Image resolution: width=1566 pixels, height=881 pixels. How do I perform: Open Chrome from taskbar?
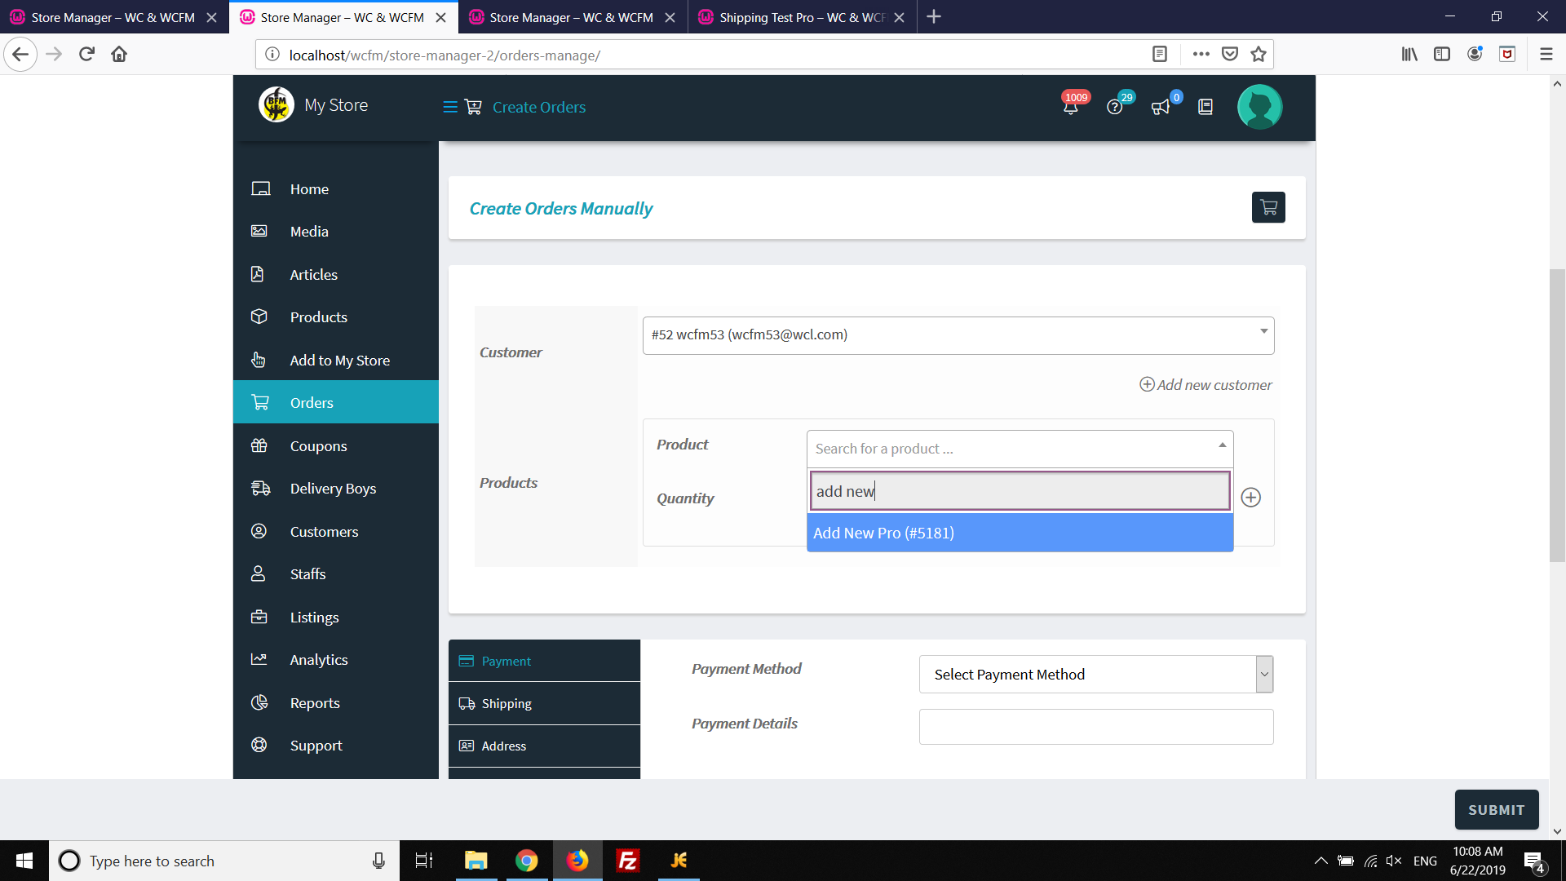(527, 861)
